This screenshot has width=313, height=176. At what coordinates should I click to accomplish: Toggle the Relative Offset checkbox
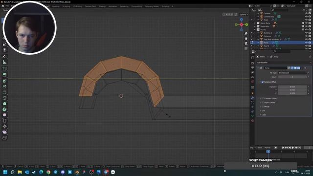pos(263,82)
